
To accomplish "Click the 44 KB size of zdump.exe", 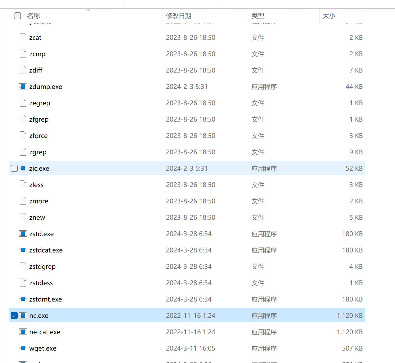I will click(x=354, y=87).
